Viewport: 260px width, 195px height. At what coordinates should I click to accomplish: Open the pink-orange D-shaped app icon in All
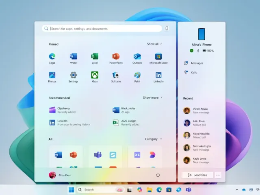click(x=152, y=155)
